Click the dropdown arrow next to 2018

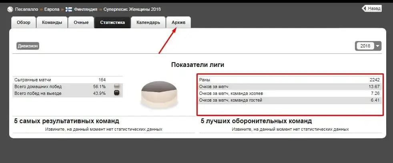coord(377,46)
